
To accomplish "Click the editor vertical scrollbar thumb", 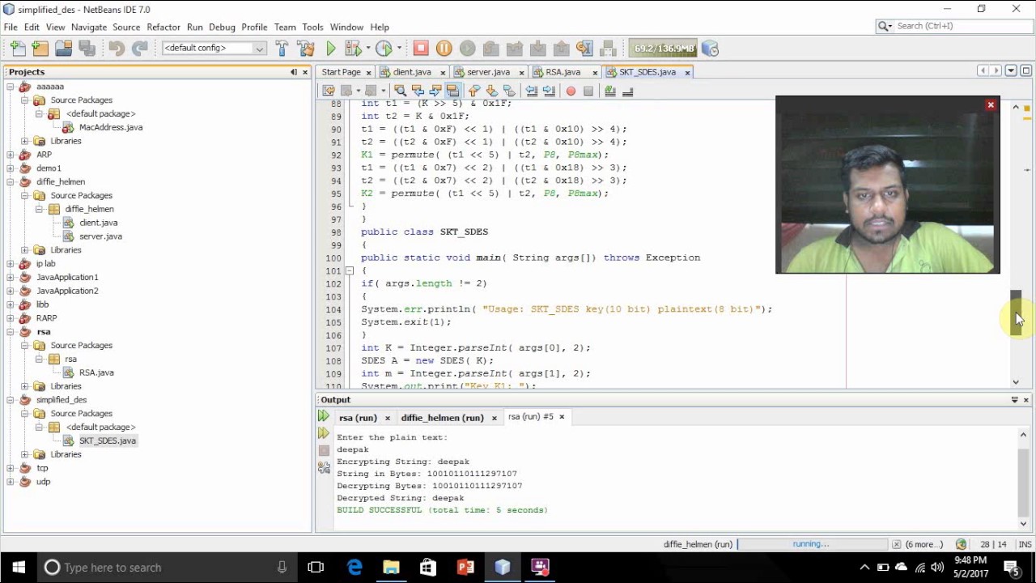I will click(1017, 313).
